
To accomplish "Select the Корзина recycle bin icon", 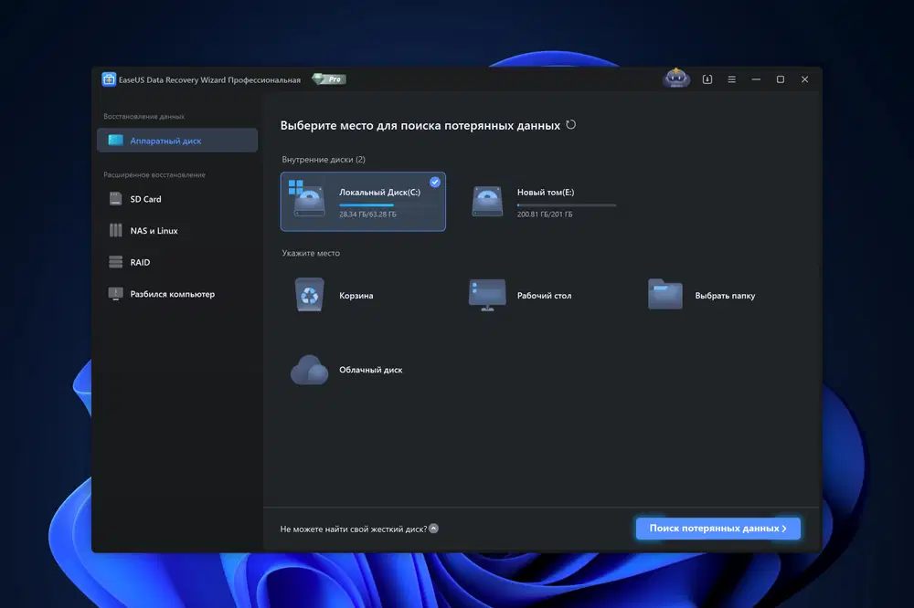I will pos(309,295).
